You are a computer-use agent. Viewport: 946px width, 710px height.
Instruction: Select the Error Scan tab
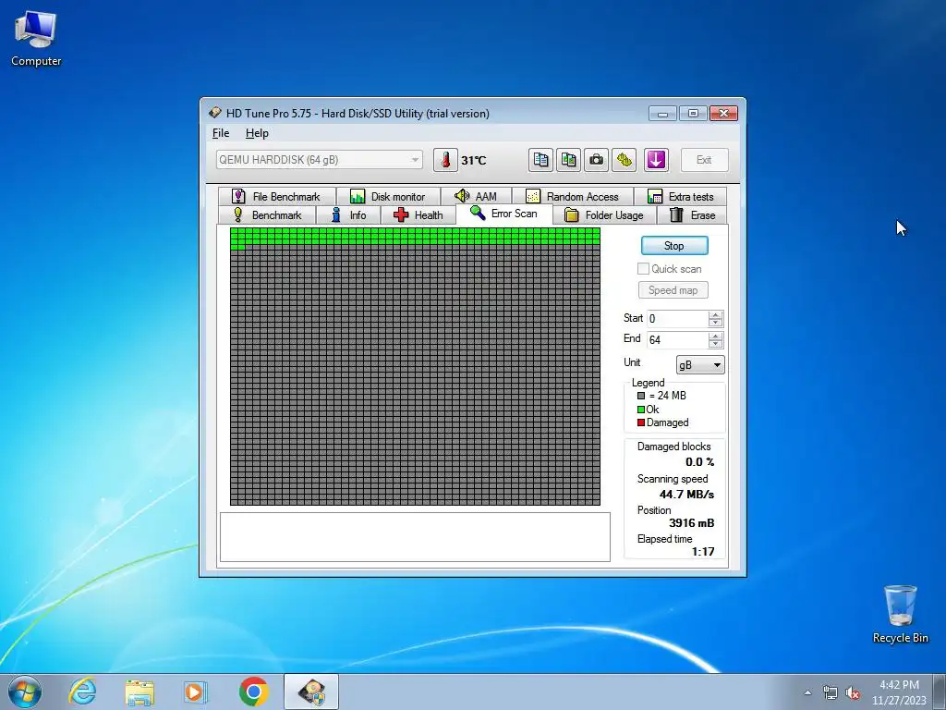coord(503,214)
